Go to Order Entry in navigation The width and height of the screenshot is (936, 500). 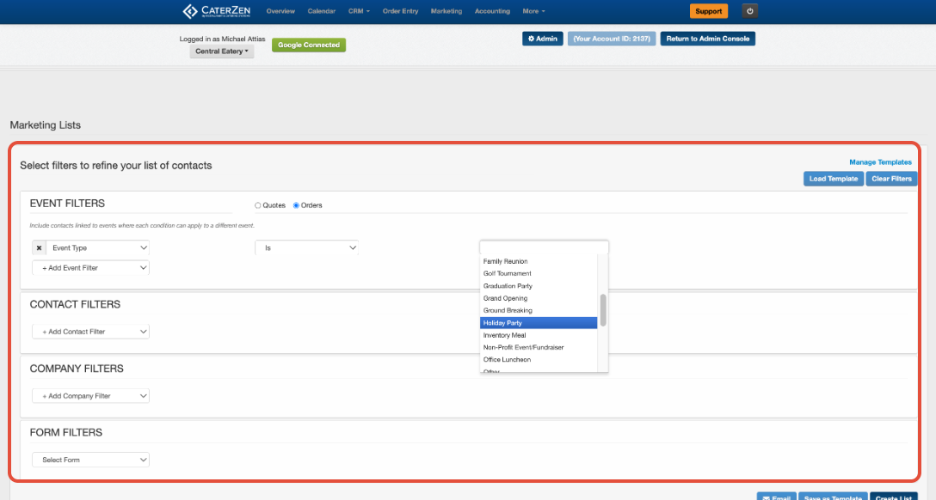[401, 11]
